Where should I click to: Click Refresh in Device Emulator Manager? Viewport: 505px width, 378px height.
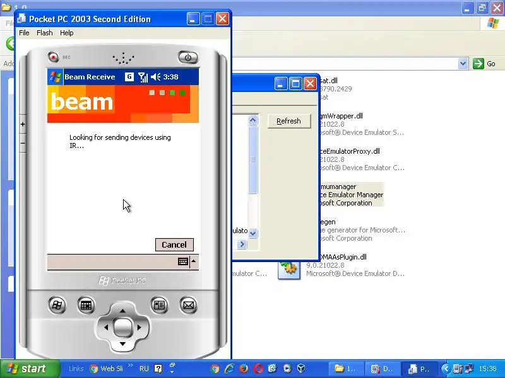(289, 121)
